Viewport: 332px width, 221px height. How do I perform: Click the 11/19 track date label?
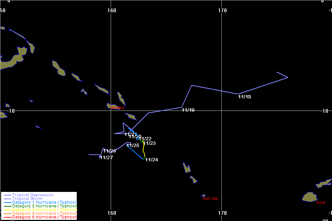(x=188, y=110)
